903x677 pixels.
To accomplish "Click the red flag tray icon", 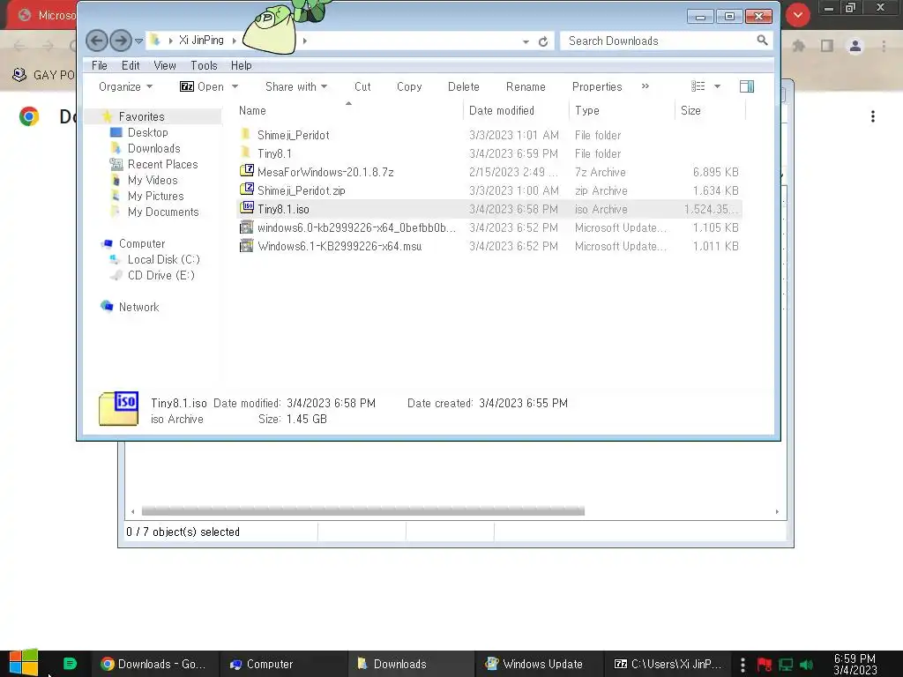I will point(765,665).
